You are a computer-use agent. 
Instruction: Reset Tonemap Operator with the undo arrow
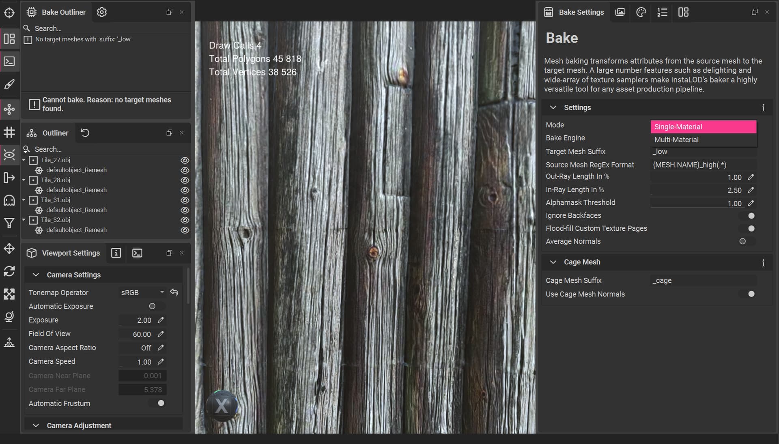click(174, 292)
